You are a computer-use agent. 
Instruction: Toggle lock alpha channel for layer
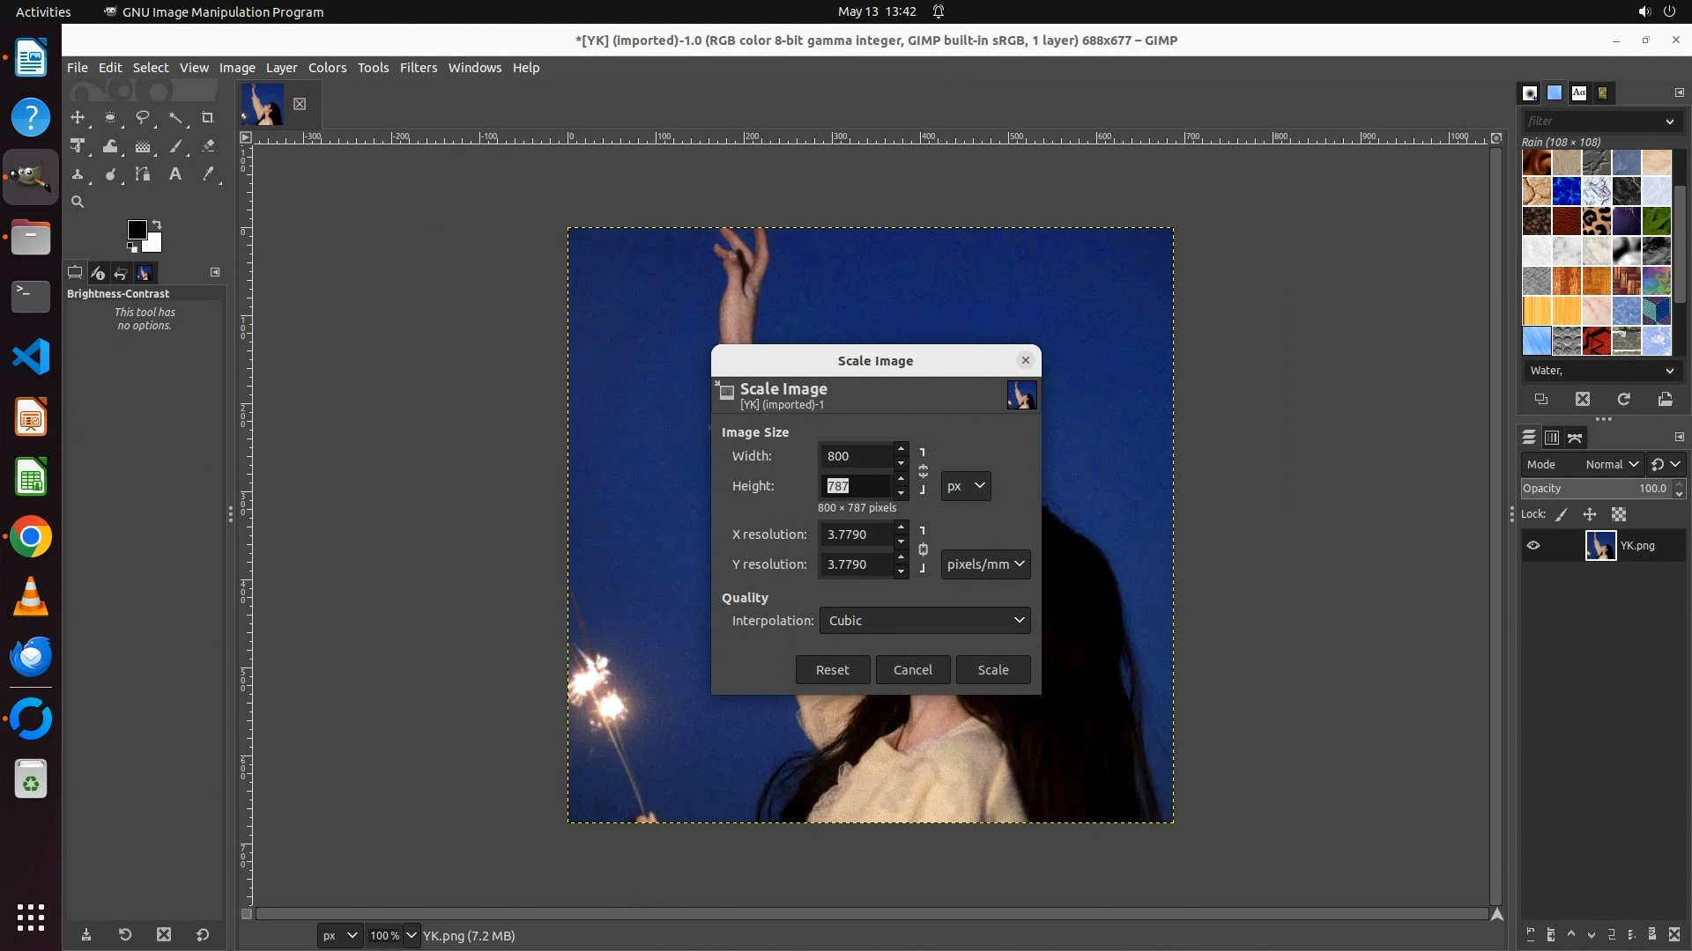click(x=1619, y=514)
